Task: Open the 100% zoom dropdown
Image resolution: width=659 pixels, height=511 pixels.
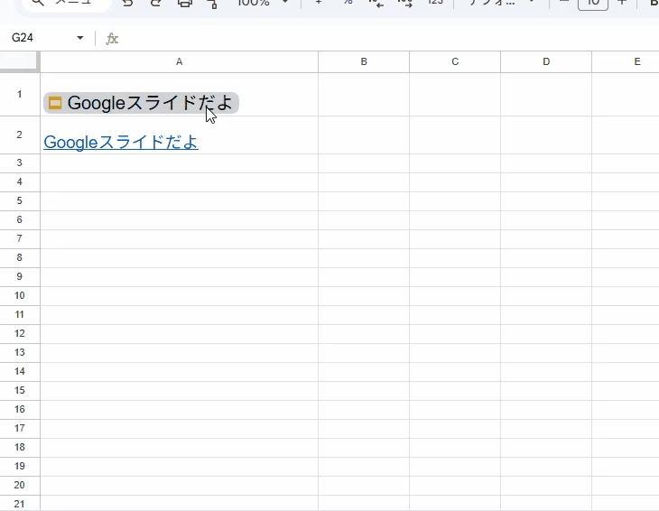Action: tap(263, 2)
